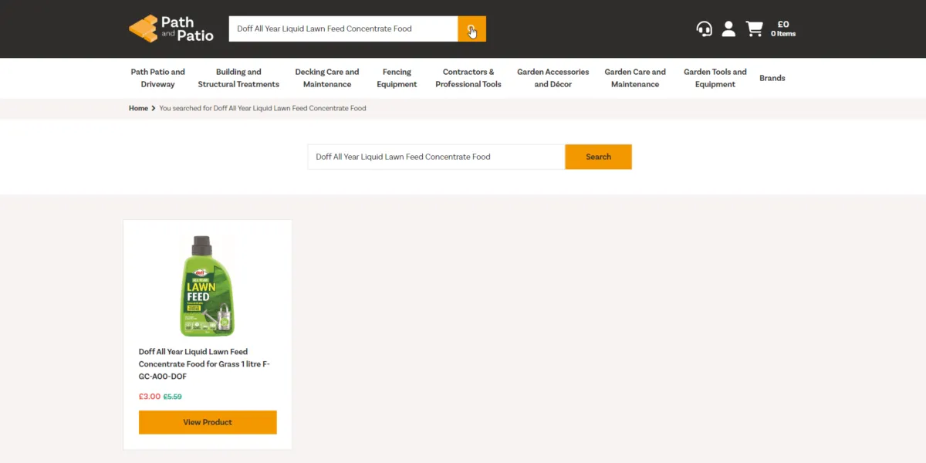Open Building and Structural Treatments menu
The height and width of the screenshot is (463, 926).
coord(238,78)
